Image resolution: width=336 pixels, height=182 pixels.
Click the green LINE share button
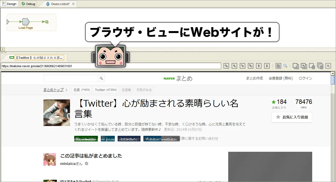click(86, 139)
